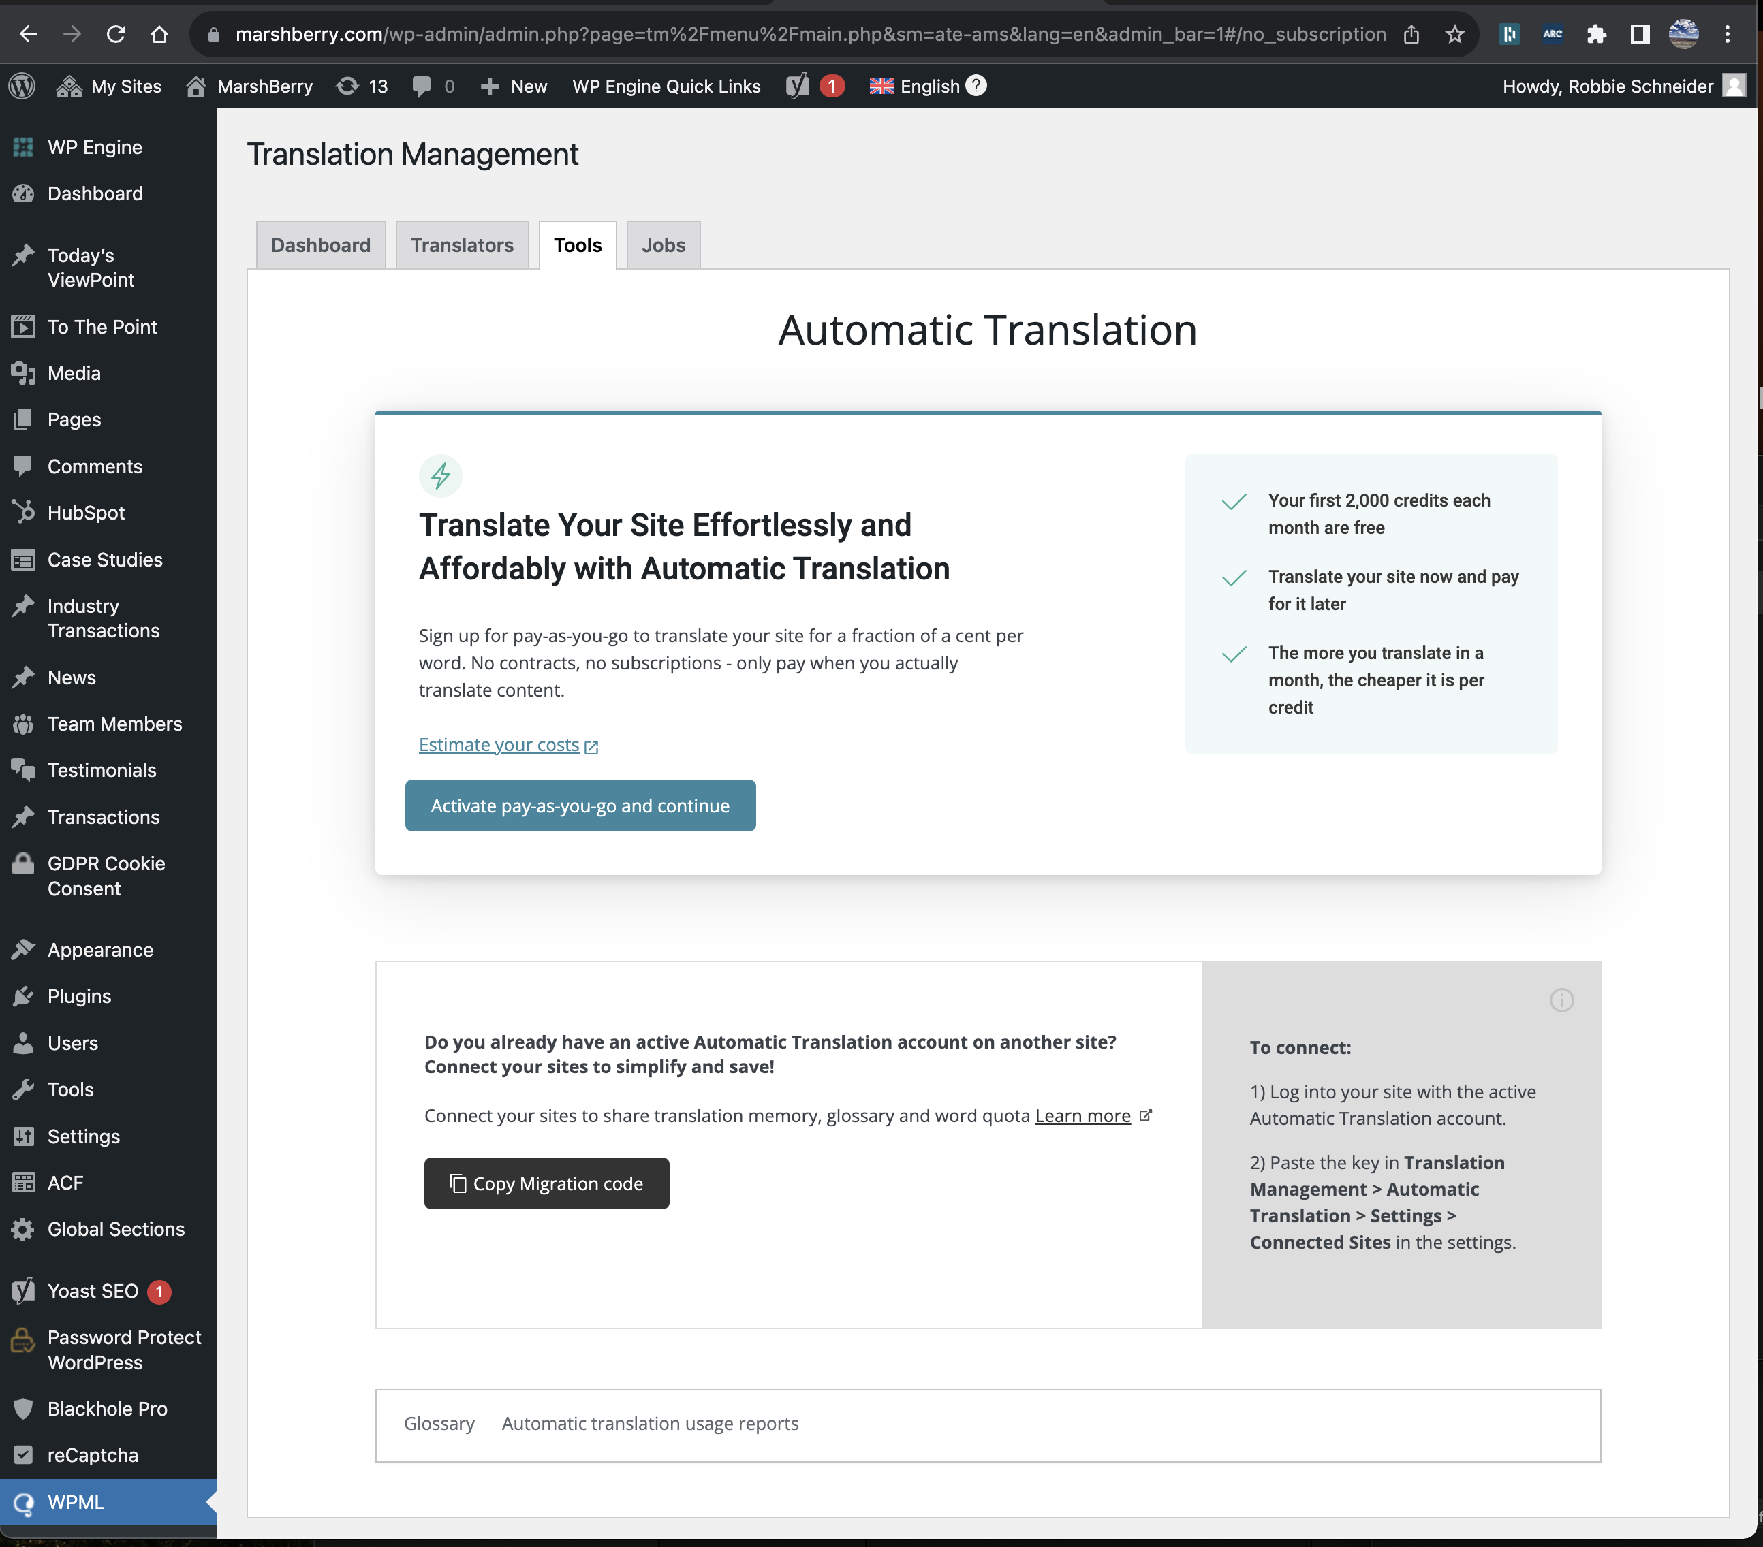This screenshot has height=1547, width=1763.
Task: Open News in sidebar
Action: (108, 677)
